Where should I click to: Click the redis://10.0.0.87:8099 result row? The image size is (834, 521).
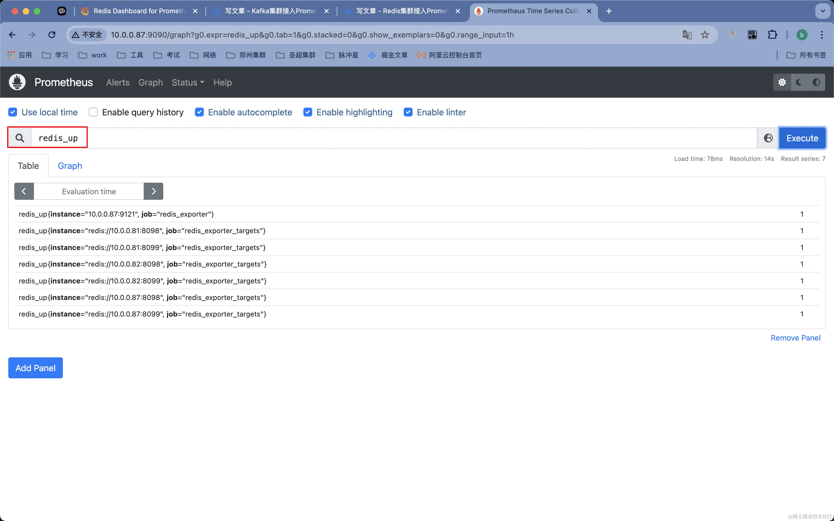point(417,314)
